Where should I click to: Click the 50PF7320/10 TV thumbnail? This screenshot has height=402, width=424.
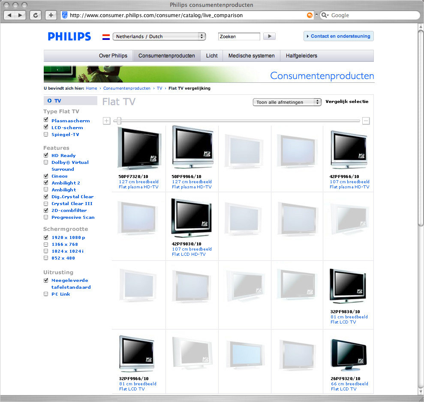139,148
